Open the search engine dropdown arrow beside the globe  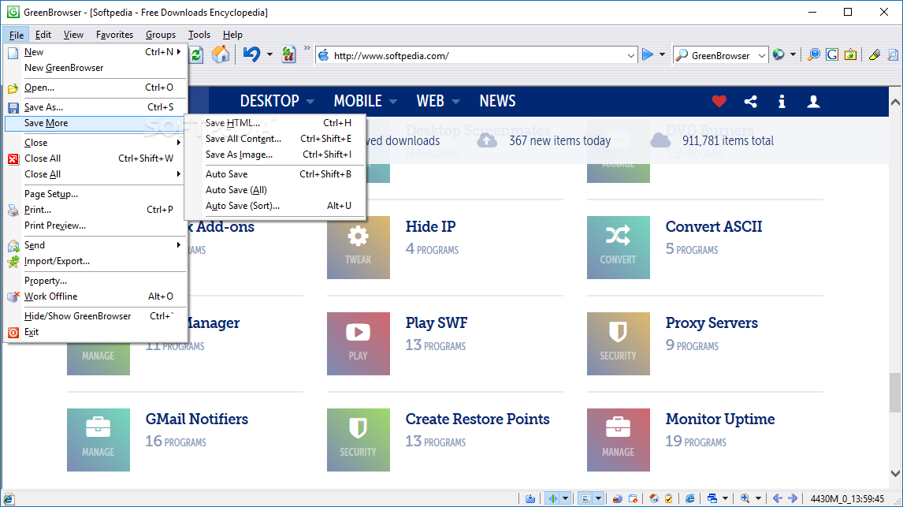(x=793, y=55)
